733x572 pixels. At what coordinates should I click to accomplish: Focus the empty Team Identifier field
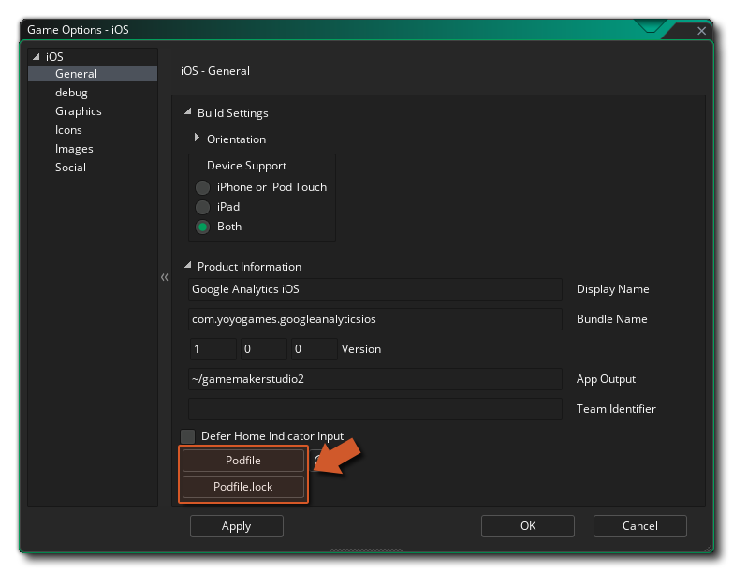(374, 409)
